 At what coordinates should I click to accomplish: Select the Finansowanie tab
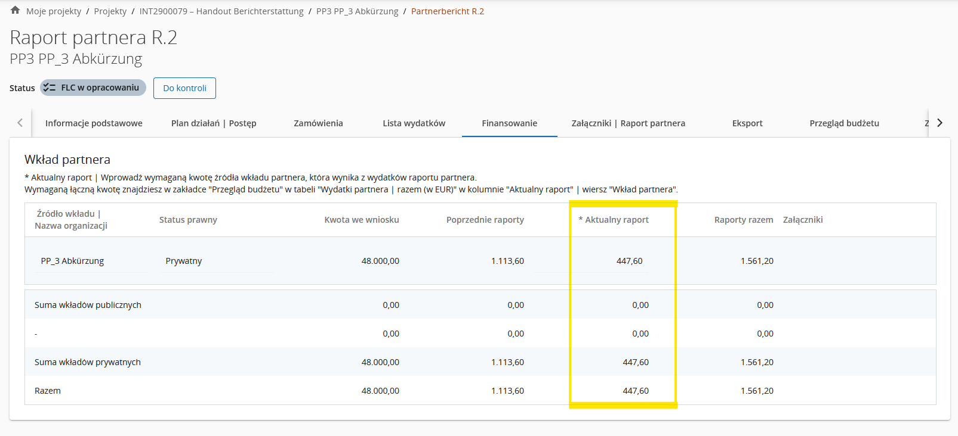click(x=509, y=123)
